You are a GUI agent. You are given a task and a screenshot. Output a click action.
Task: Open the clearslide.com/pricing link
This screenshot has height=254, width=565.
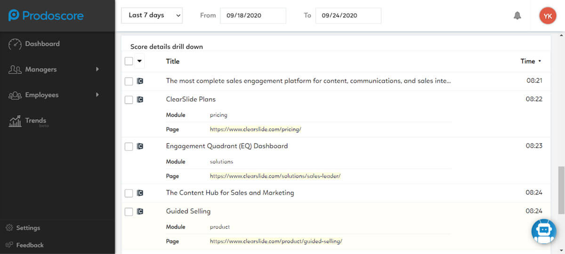(255, 129)
